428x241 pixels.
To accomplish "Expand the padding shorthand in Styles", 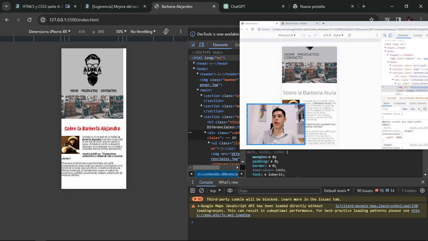I will pos(272,161).
